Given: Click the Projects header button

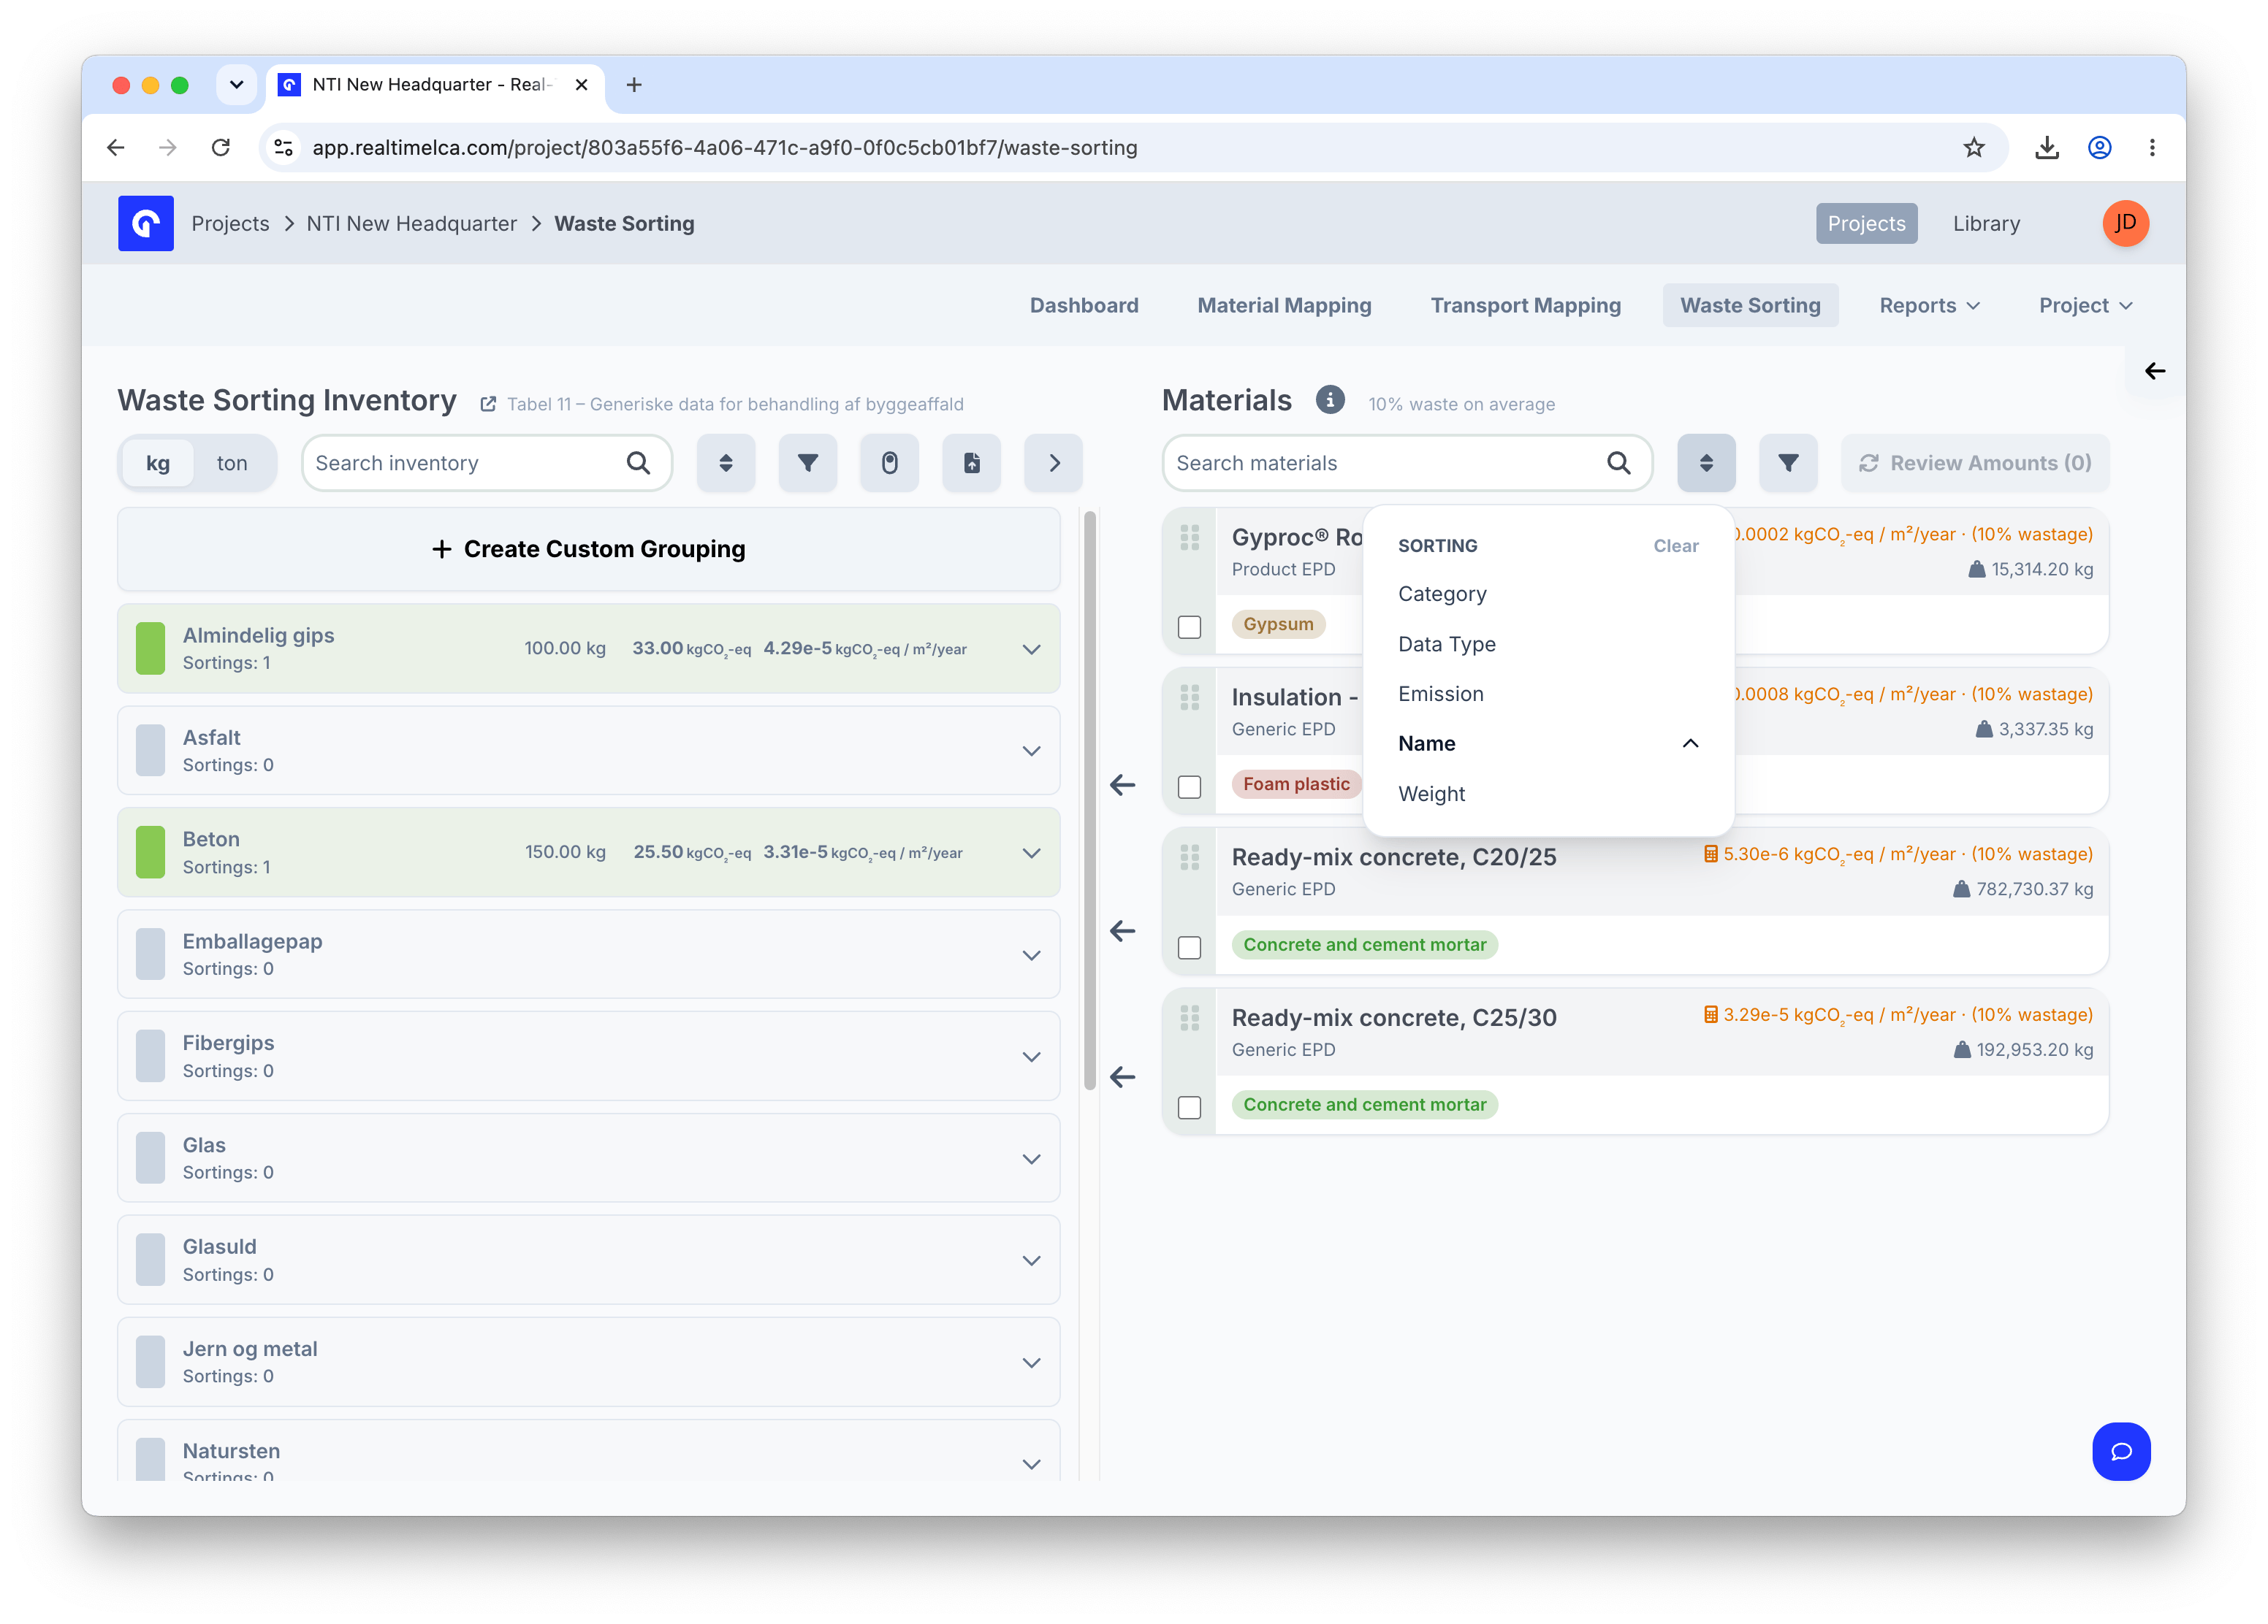Looking at the screenshot, I should [1866, 224].
